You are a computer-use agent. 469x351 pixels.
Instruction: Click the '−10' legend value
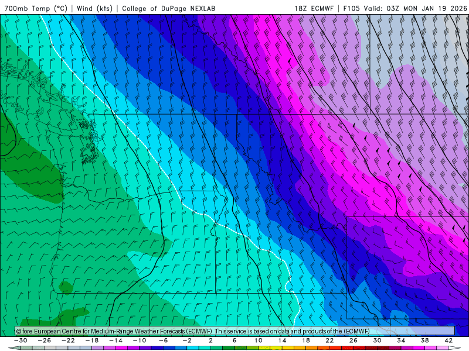tap(140, 340)
